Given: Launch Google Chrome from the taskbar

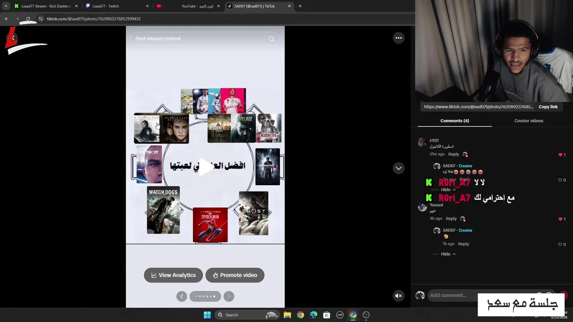Looking at the screenshot, I should pyautogui.click(x=300, y=315).
